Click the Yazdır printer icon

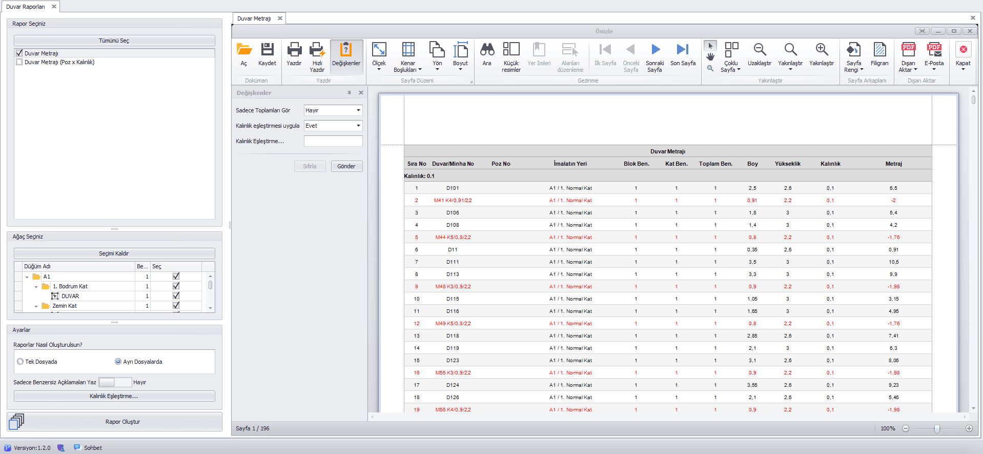294,50
